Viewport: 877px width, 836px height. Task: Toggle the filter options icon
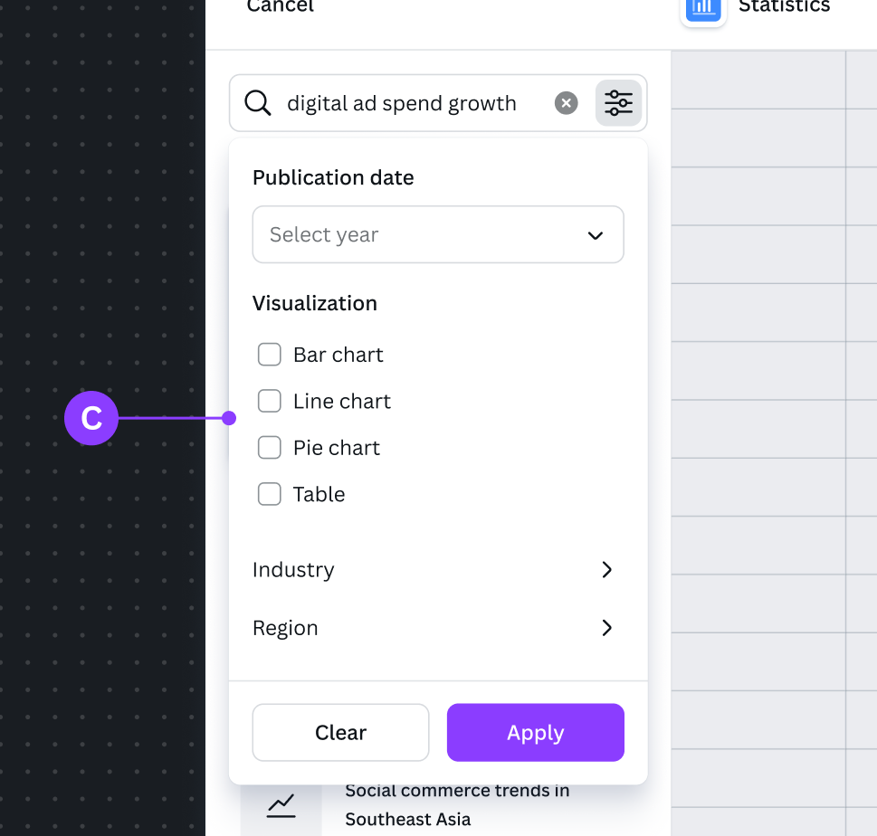[619, 103]
